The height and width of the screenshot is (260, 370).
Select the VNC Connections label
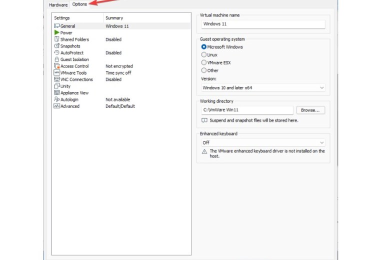click(76, 79)
